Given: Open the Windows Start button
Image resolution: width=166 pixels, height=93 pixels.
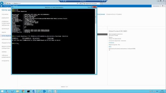Looking at the screenshot, I should point(2,91).
